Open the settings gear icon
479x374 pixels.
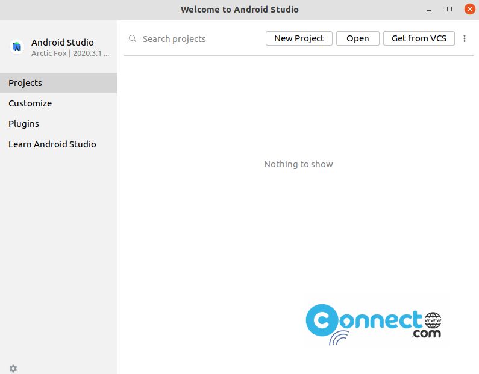[x=13, y=368]
